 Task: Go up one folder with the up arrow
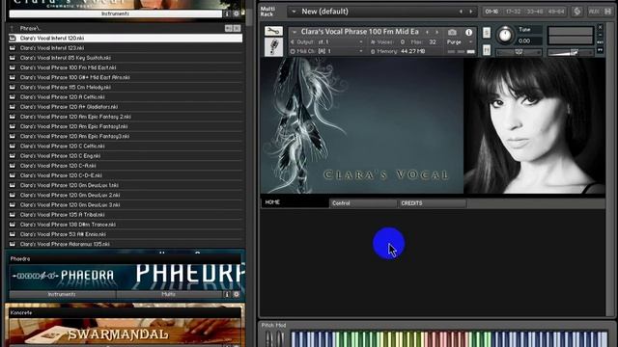click(12, 28)
